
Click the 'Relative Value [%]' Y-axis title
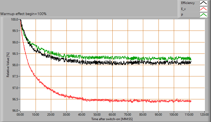click(x=8, y=65)
